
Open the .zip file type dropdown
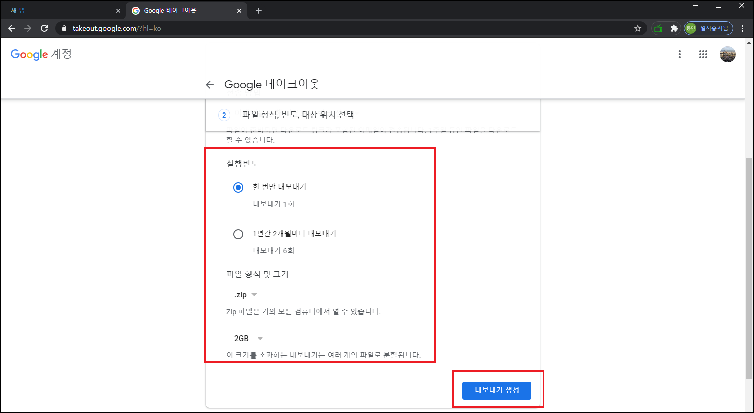[x=245, y=295]
